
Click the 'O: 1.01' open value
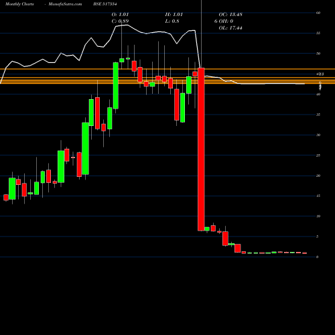[120, 15]
